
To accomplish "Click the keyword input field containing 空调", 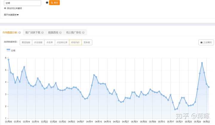I will pyautogui.click(x=23, y=3).
